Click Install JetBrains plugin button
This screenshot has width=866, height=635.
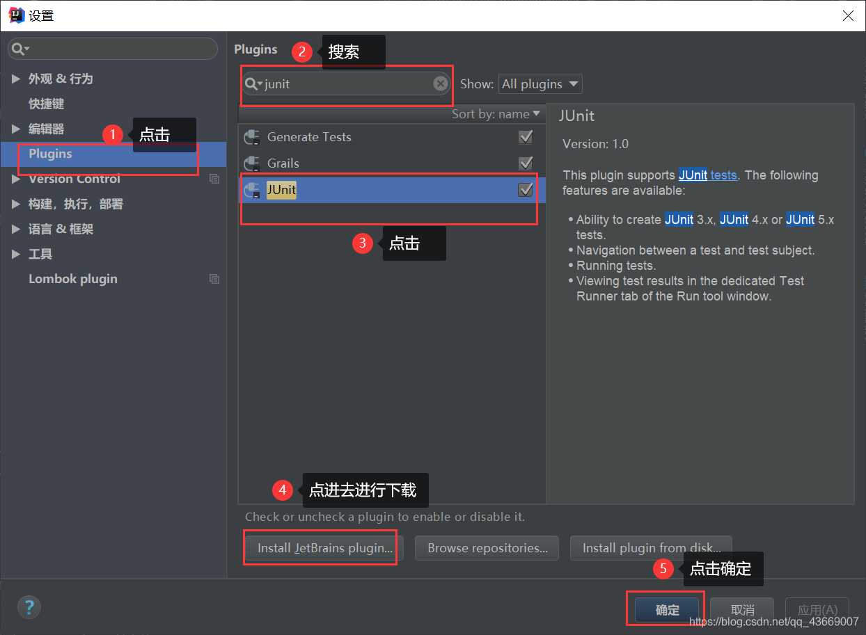point(325,548)
